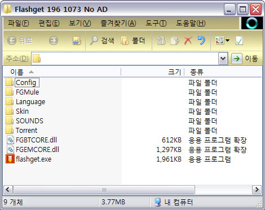Click the FGMule folder name
This screenshot has height=210, width=265.
[28, 92]
